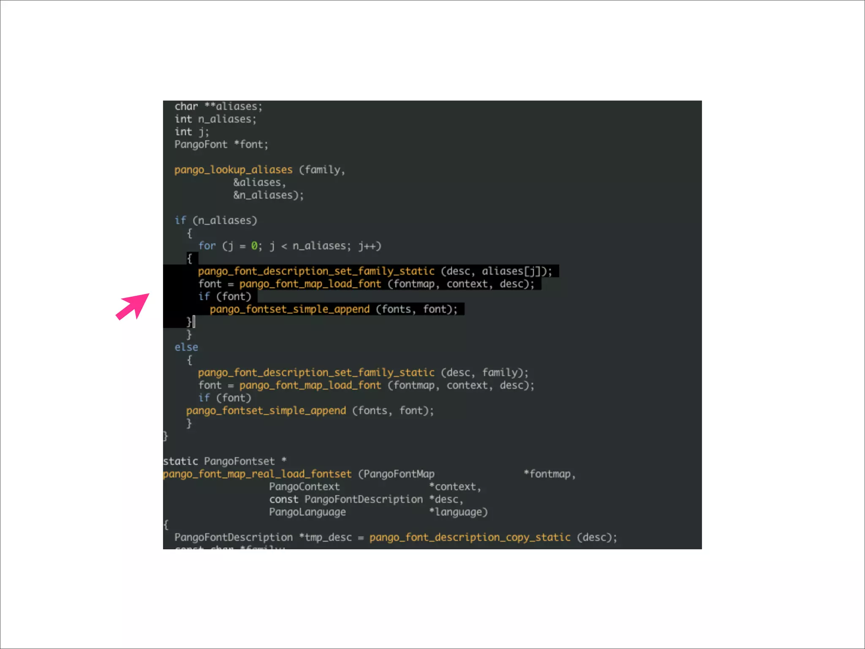Click the text cursor after the highlighted closing brace
Image resolution: width=865 pixels, height=649 pixels.
pyautogui.click(x=194, y=322)
